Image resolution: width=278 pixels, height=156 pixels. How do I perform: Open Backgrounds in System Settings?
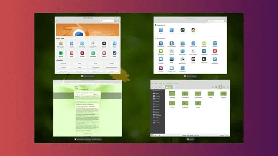(161, 31)
